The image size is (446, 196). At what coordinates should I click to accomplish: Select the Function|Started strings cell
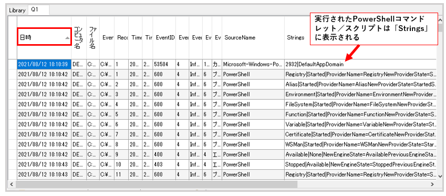360,115
